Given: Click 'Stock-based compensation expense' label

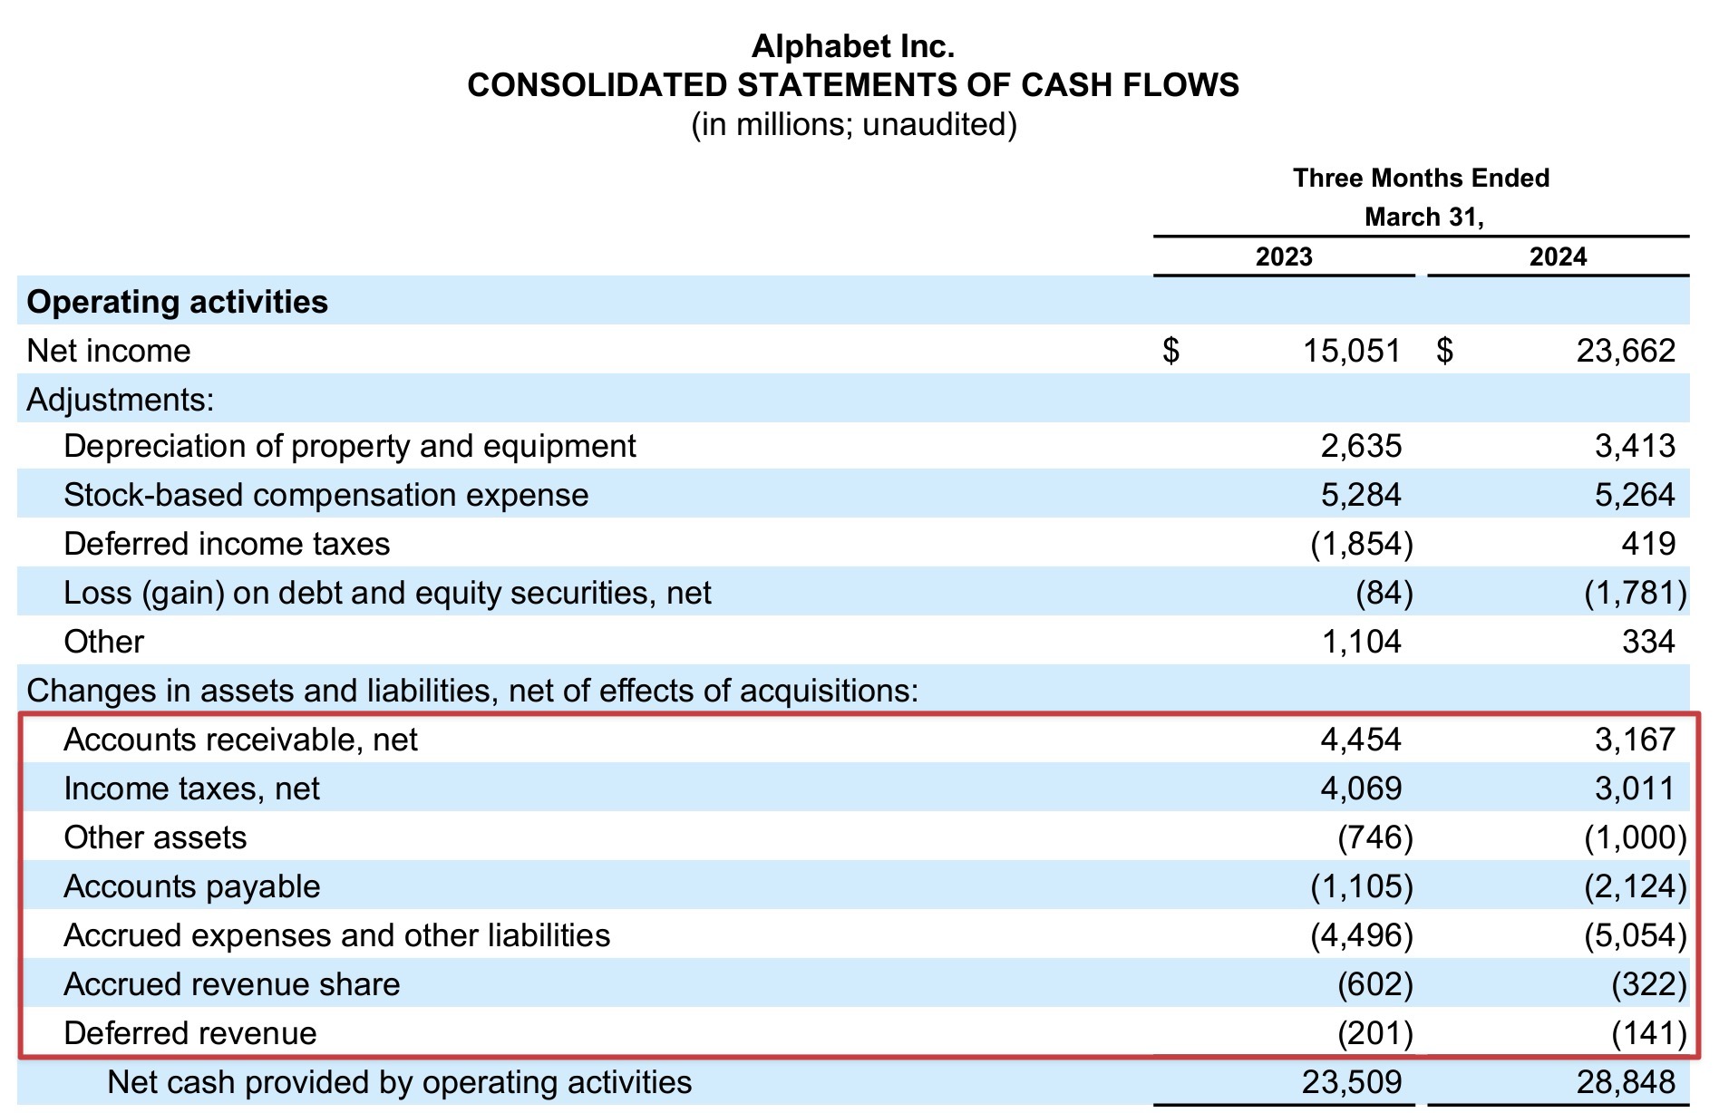Looking at the screenshot, I should click(326, 496).
